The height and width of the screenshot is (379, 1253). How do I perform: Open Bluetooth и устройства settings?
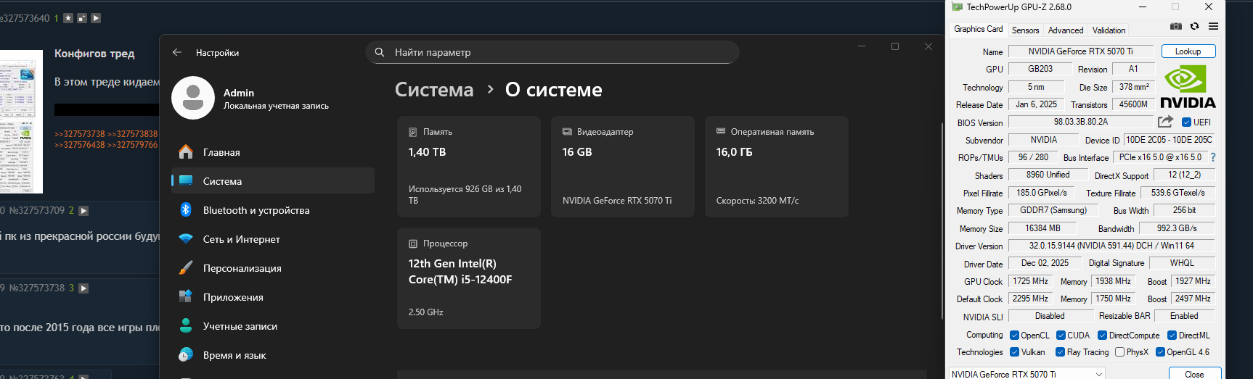(x=256, y=210)
